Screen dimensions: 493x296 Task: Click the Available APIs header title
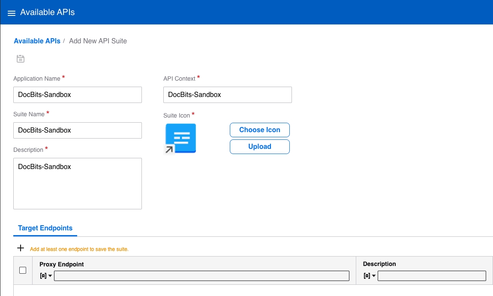47,12
